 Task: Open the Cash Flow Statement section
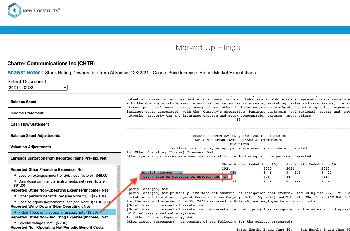point(64,124)
